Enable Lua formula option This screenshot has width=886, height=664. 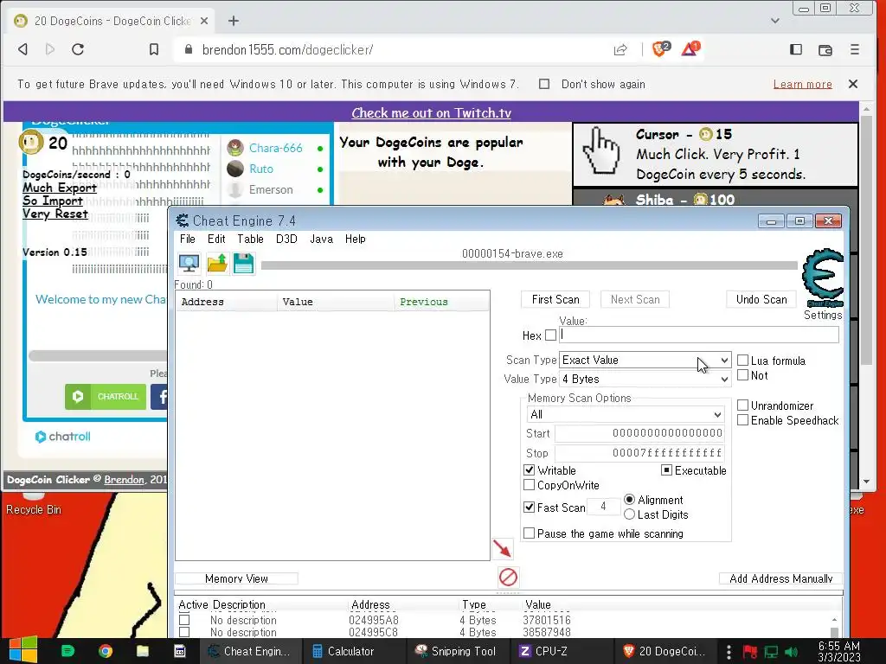click(743, 361)
